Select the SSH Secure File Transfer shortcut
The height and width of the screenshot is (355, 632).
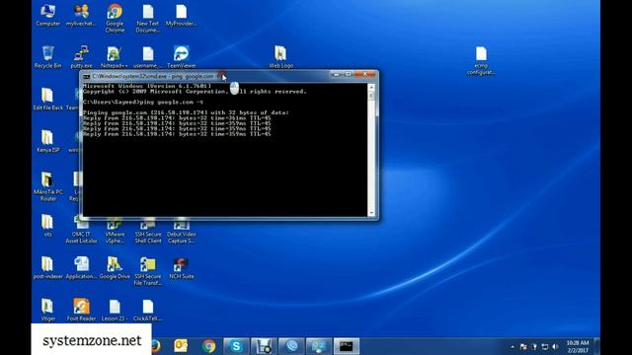click(x=148, y=271)
